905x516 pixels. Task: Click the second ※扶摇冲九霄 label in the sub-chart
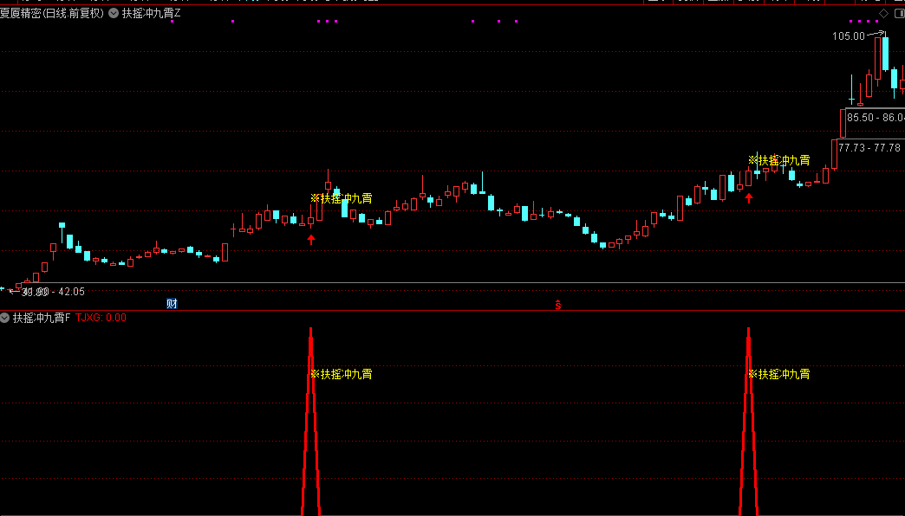pyautogui.click(x=778, y=374)
